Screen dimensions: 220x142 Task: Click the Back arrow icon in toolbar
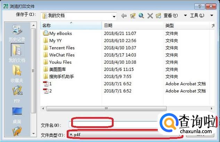coord(124,16)
